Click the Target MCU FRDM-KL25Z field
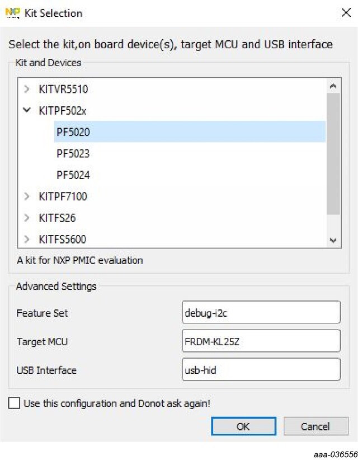358x460 pixels. click(x=261, y=341)
